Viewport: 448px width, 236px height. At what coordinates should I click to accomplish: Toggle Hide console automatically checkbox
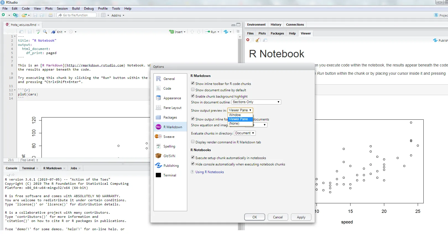pyautogui.click(x=193, y=164)
